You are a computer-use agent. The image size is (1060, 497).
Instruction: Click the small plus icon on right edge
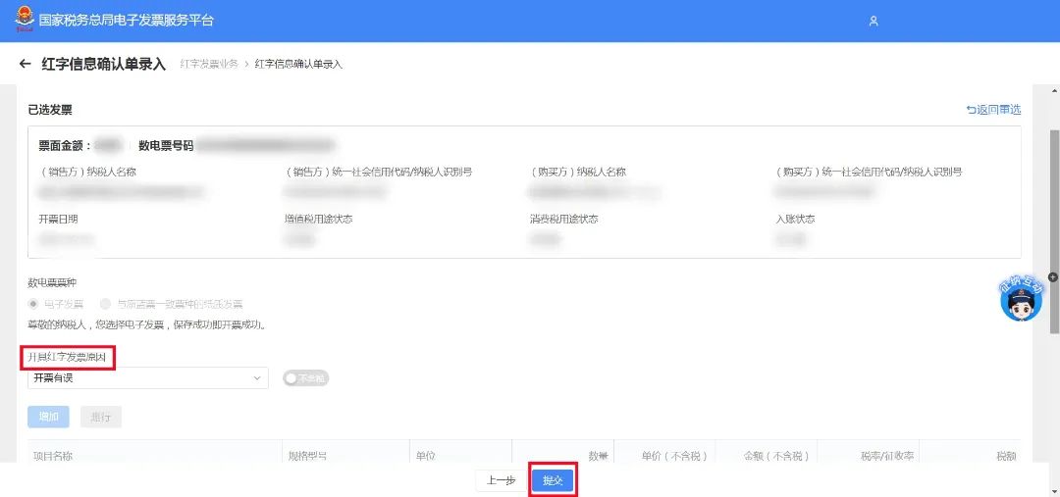point(1053,277)
